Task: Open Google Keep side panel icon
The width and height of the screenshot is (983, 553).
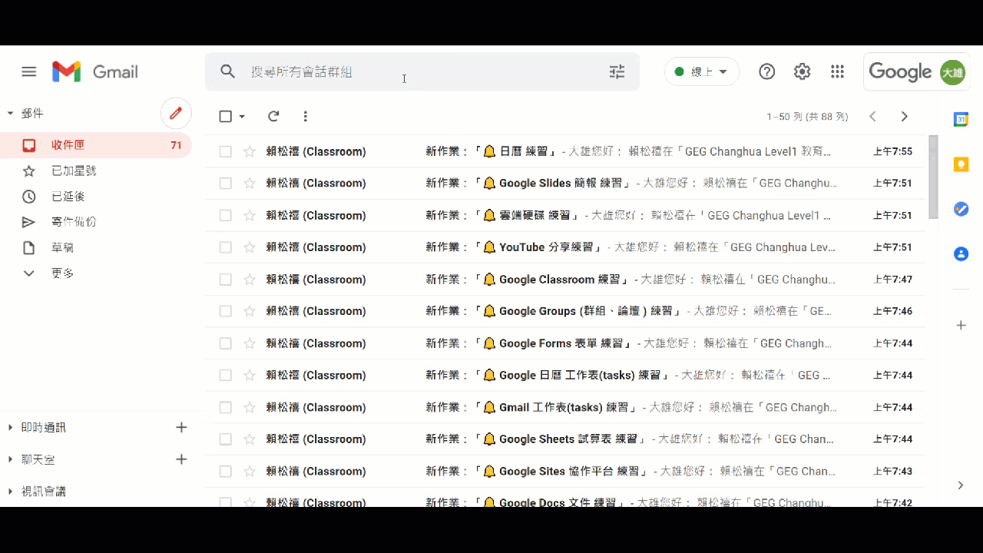Action: [961, 164]
